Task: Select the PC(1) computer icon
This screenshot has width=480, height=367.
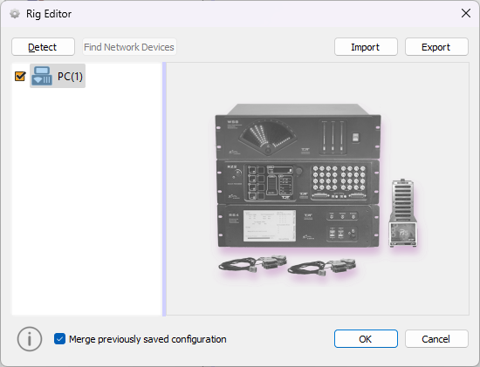Action: point(42,76)
